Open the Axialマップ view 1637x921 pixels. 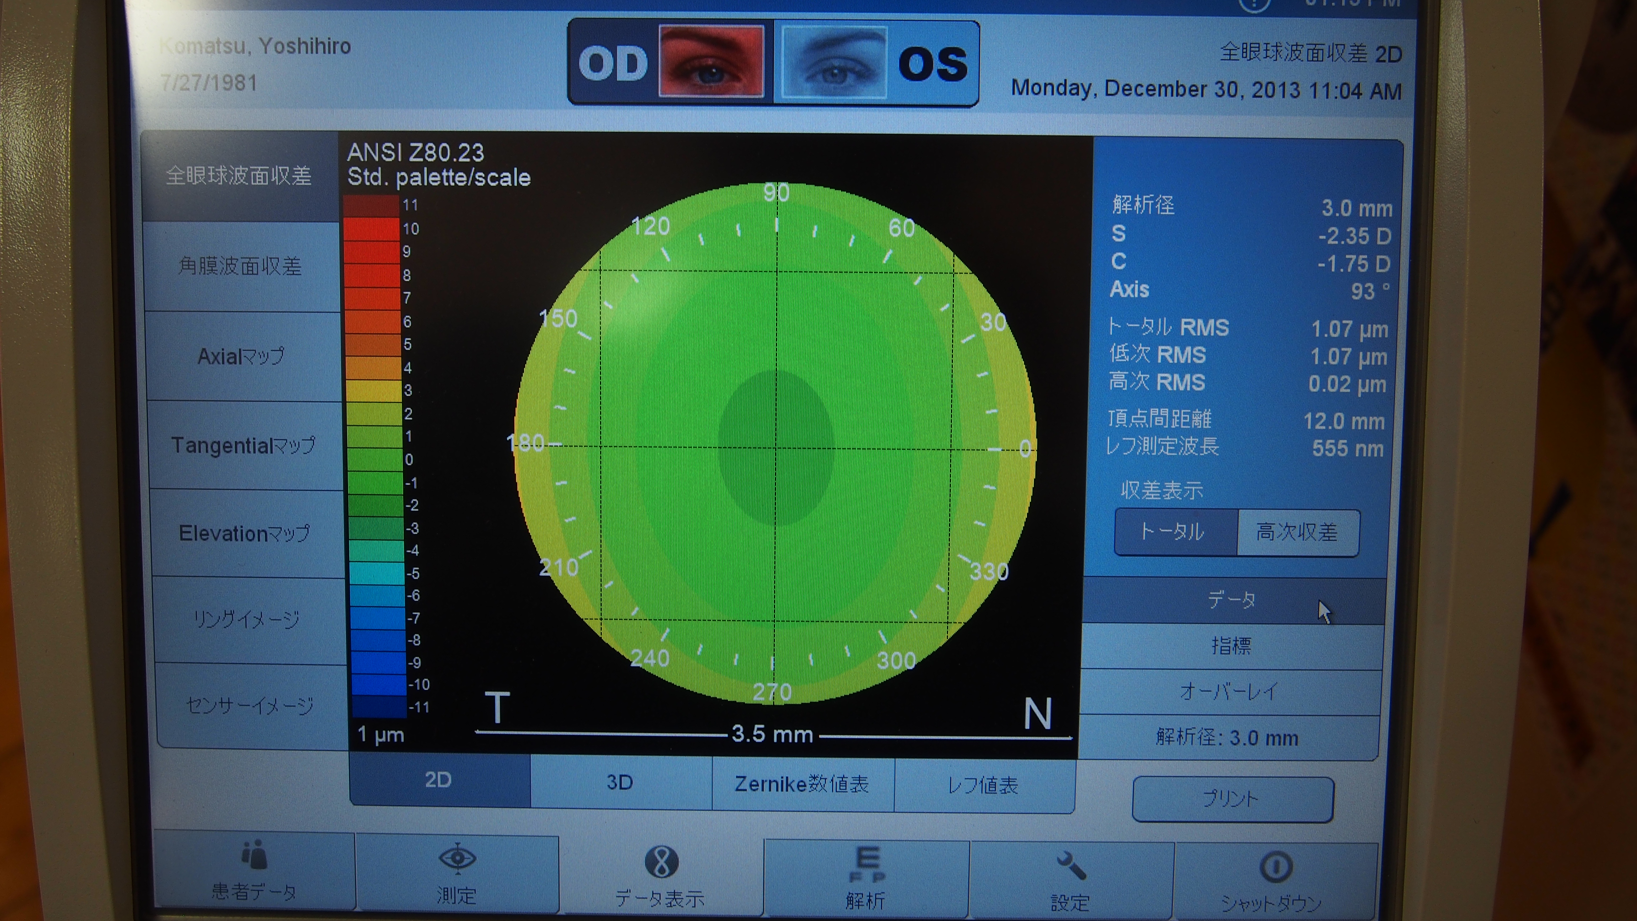241,356
